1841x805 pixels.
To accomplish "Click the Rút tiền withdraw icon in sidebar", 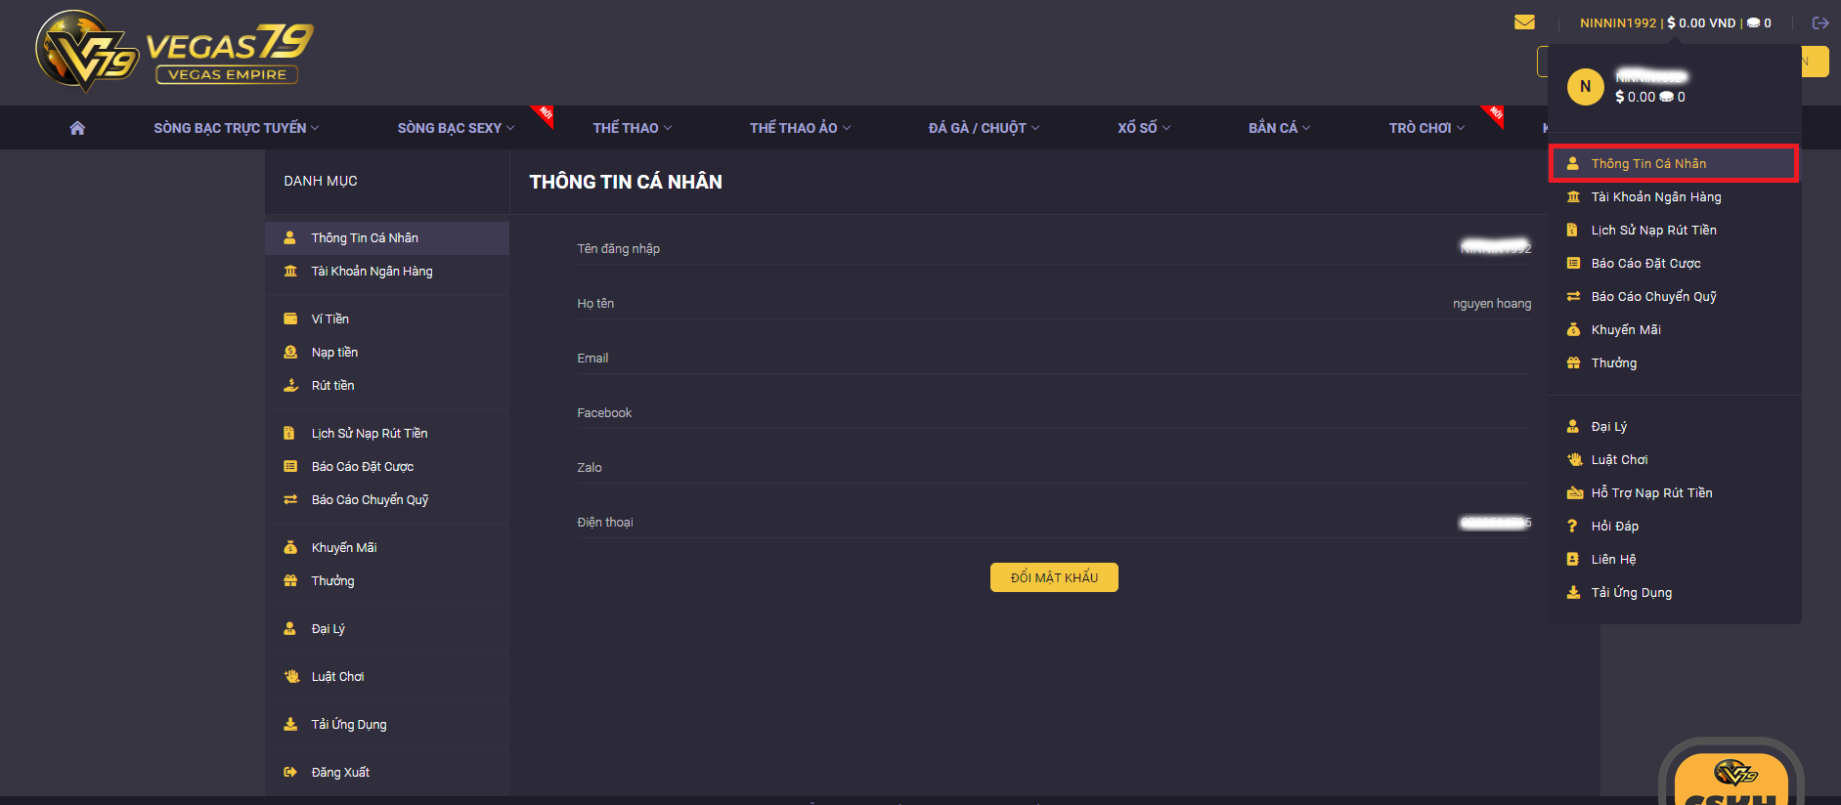I will tap(290, 385).
